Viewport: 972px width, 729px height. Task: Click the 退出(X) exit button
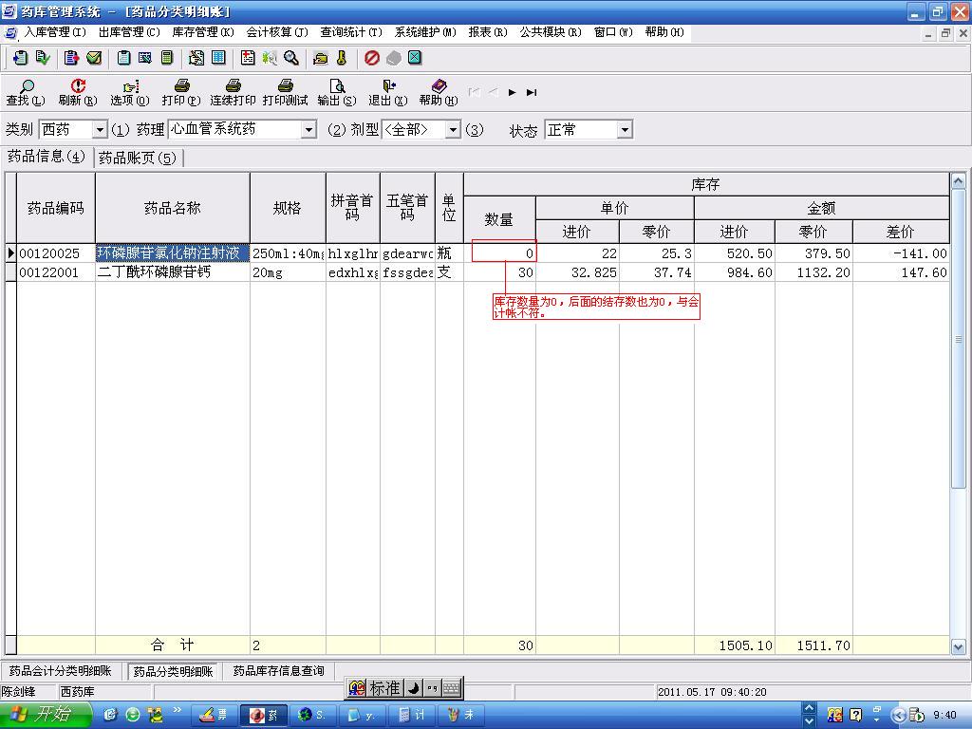(x=388, y=92)
